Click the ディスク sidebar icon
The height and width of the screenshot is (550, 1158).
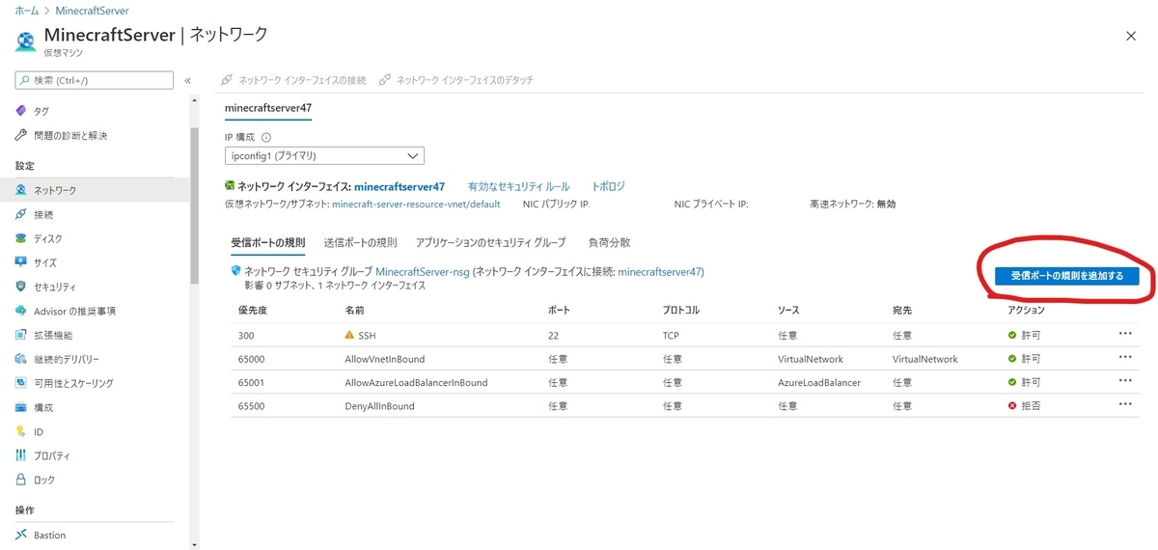21,238
